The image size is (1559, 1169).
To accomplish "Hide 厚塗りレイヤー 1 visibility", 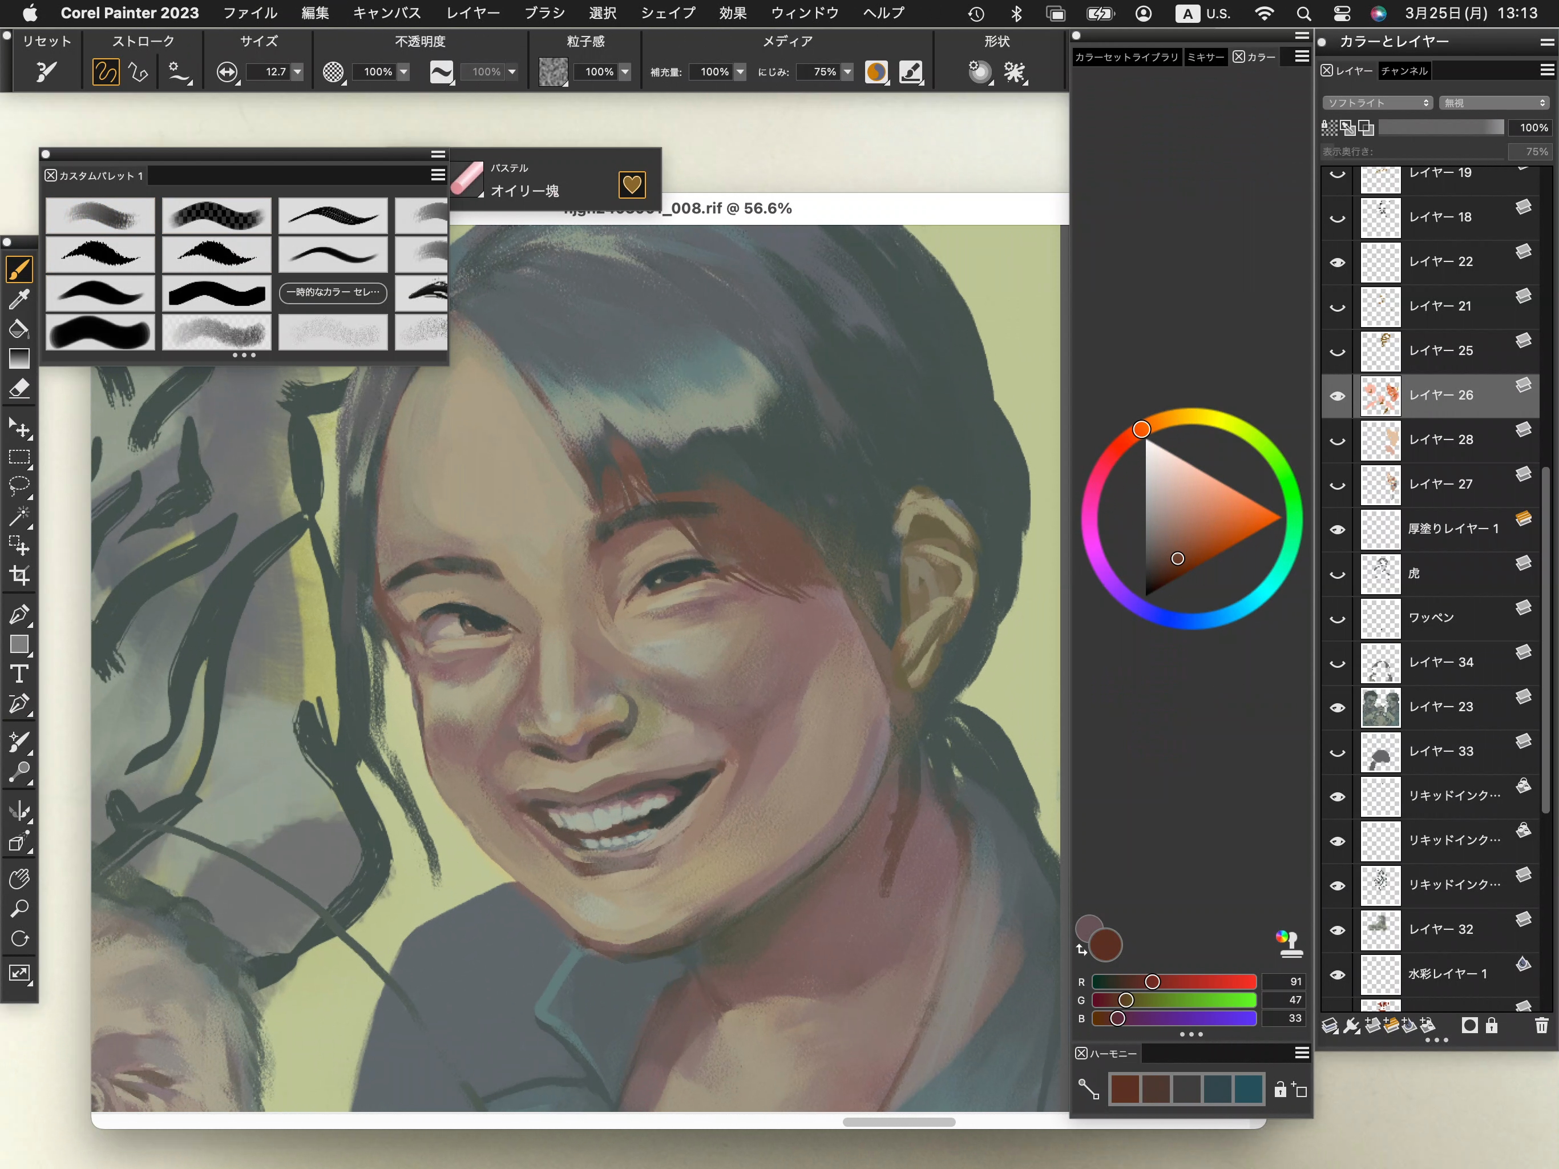I will pyautogui.click(x=1337, y=530).
